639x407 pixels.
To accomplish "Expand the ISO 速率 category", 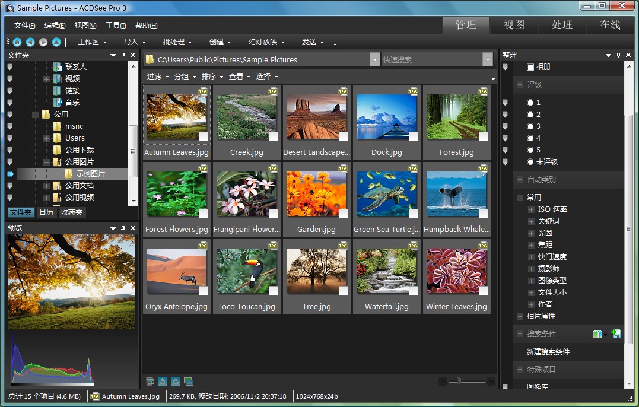I will [x=531, y=209].
